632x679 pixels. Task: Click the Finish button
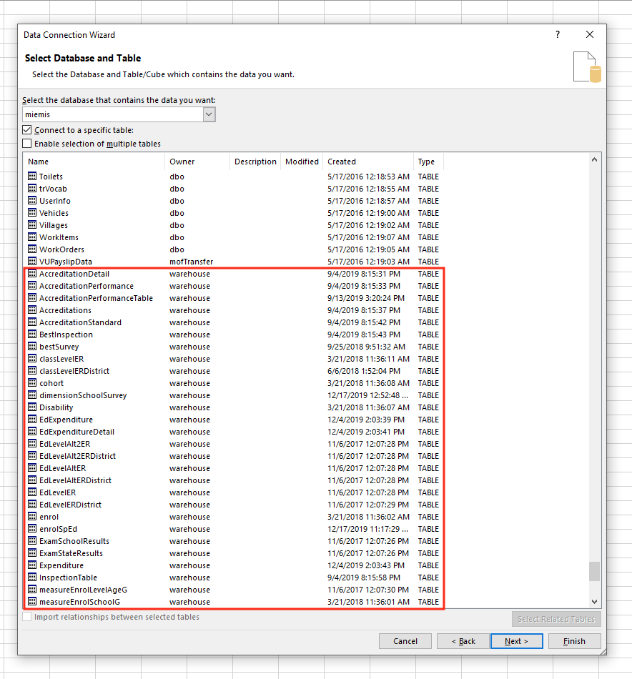tap(574, 641)
